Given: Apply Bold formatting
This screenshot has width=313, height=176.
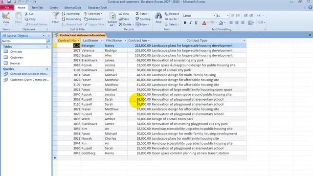Looking at the screenshot, I should tap(185, 23).
